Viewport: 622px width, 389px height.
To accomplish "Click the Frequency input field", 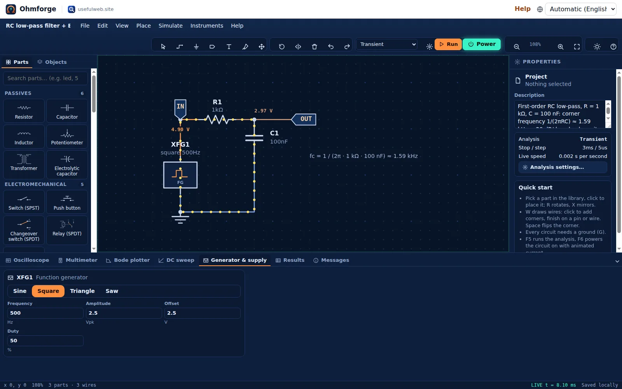I will click(x=45, y=313).
